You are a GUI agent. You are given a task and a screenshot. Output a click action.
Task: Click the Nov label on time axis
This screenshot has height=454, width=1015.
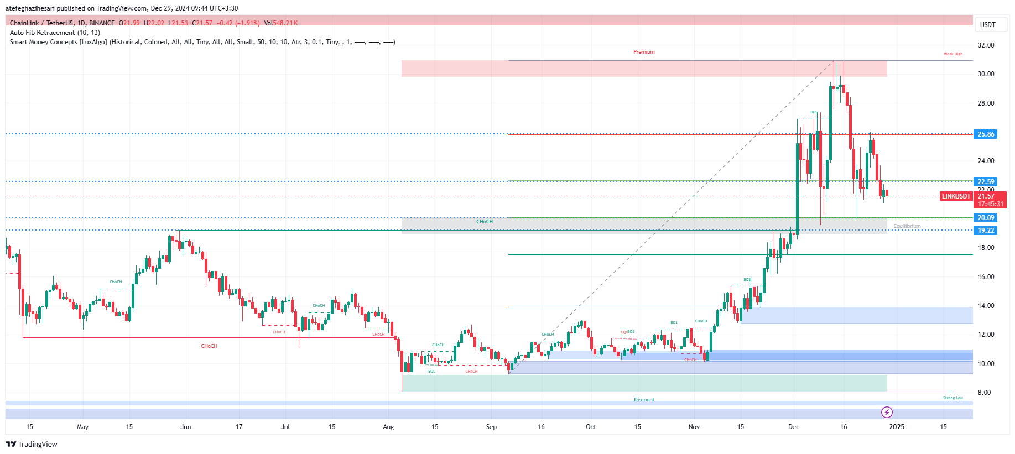click(x=694, y=427)
